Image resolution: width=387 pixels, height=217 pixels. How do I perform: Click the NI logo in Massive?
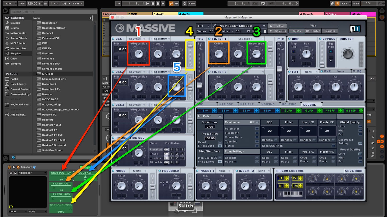tap(355, 28)
